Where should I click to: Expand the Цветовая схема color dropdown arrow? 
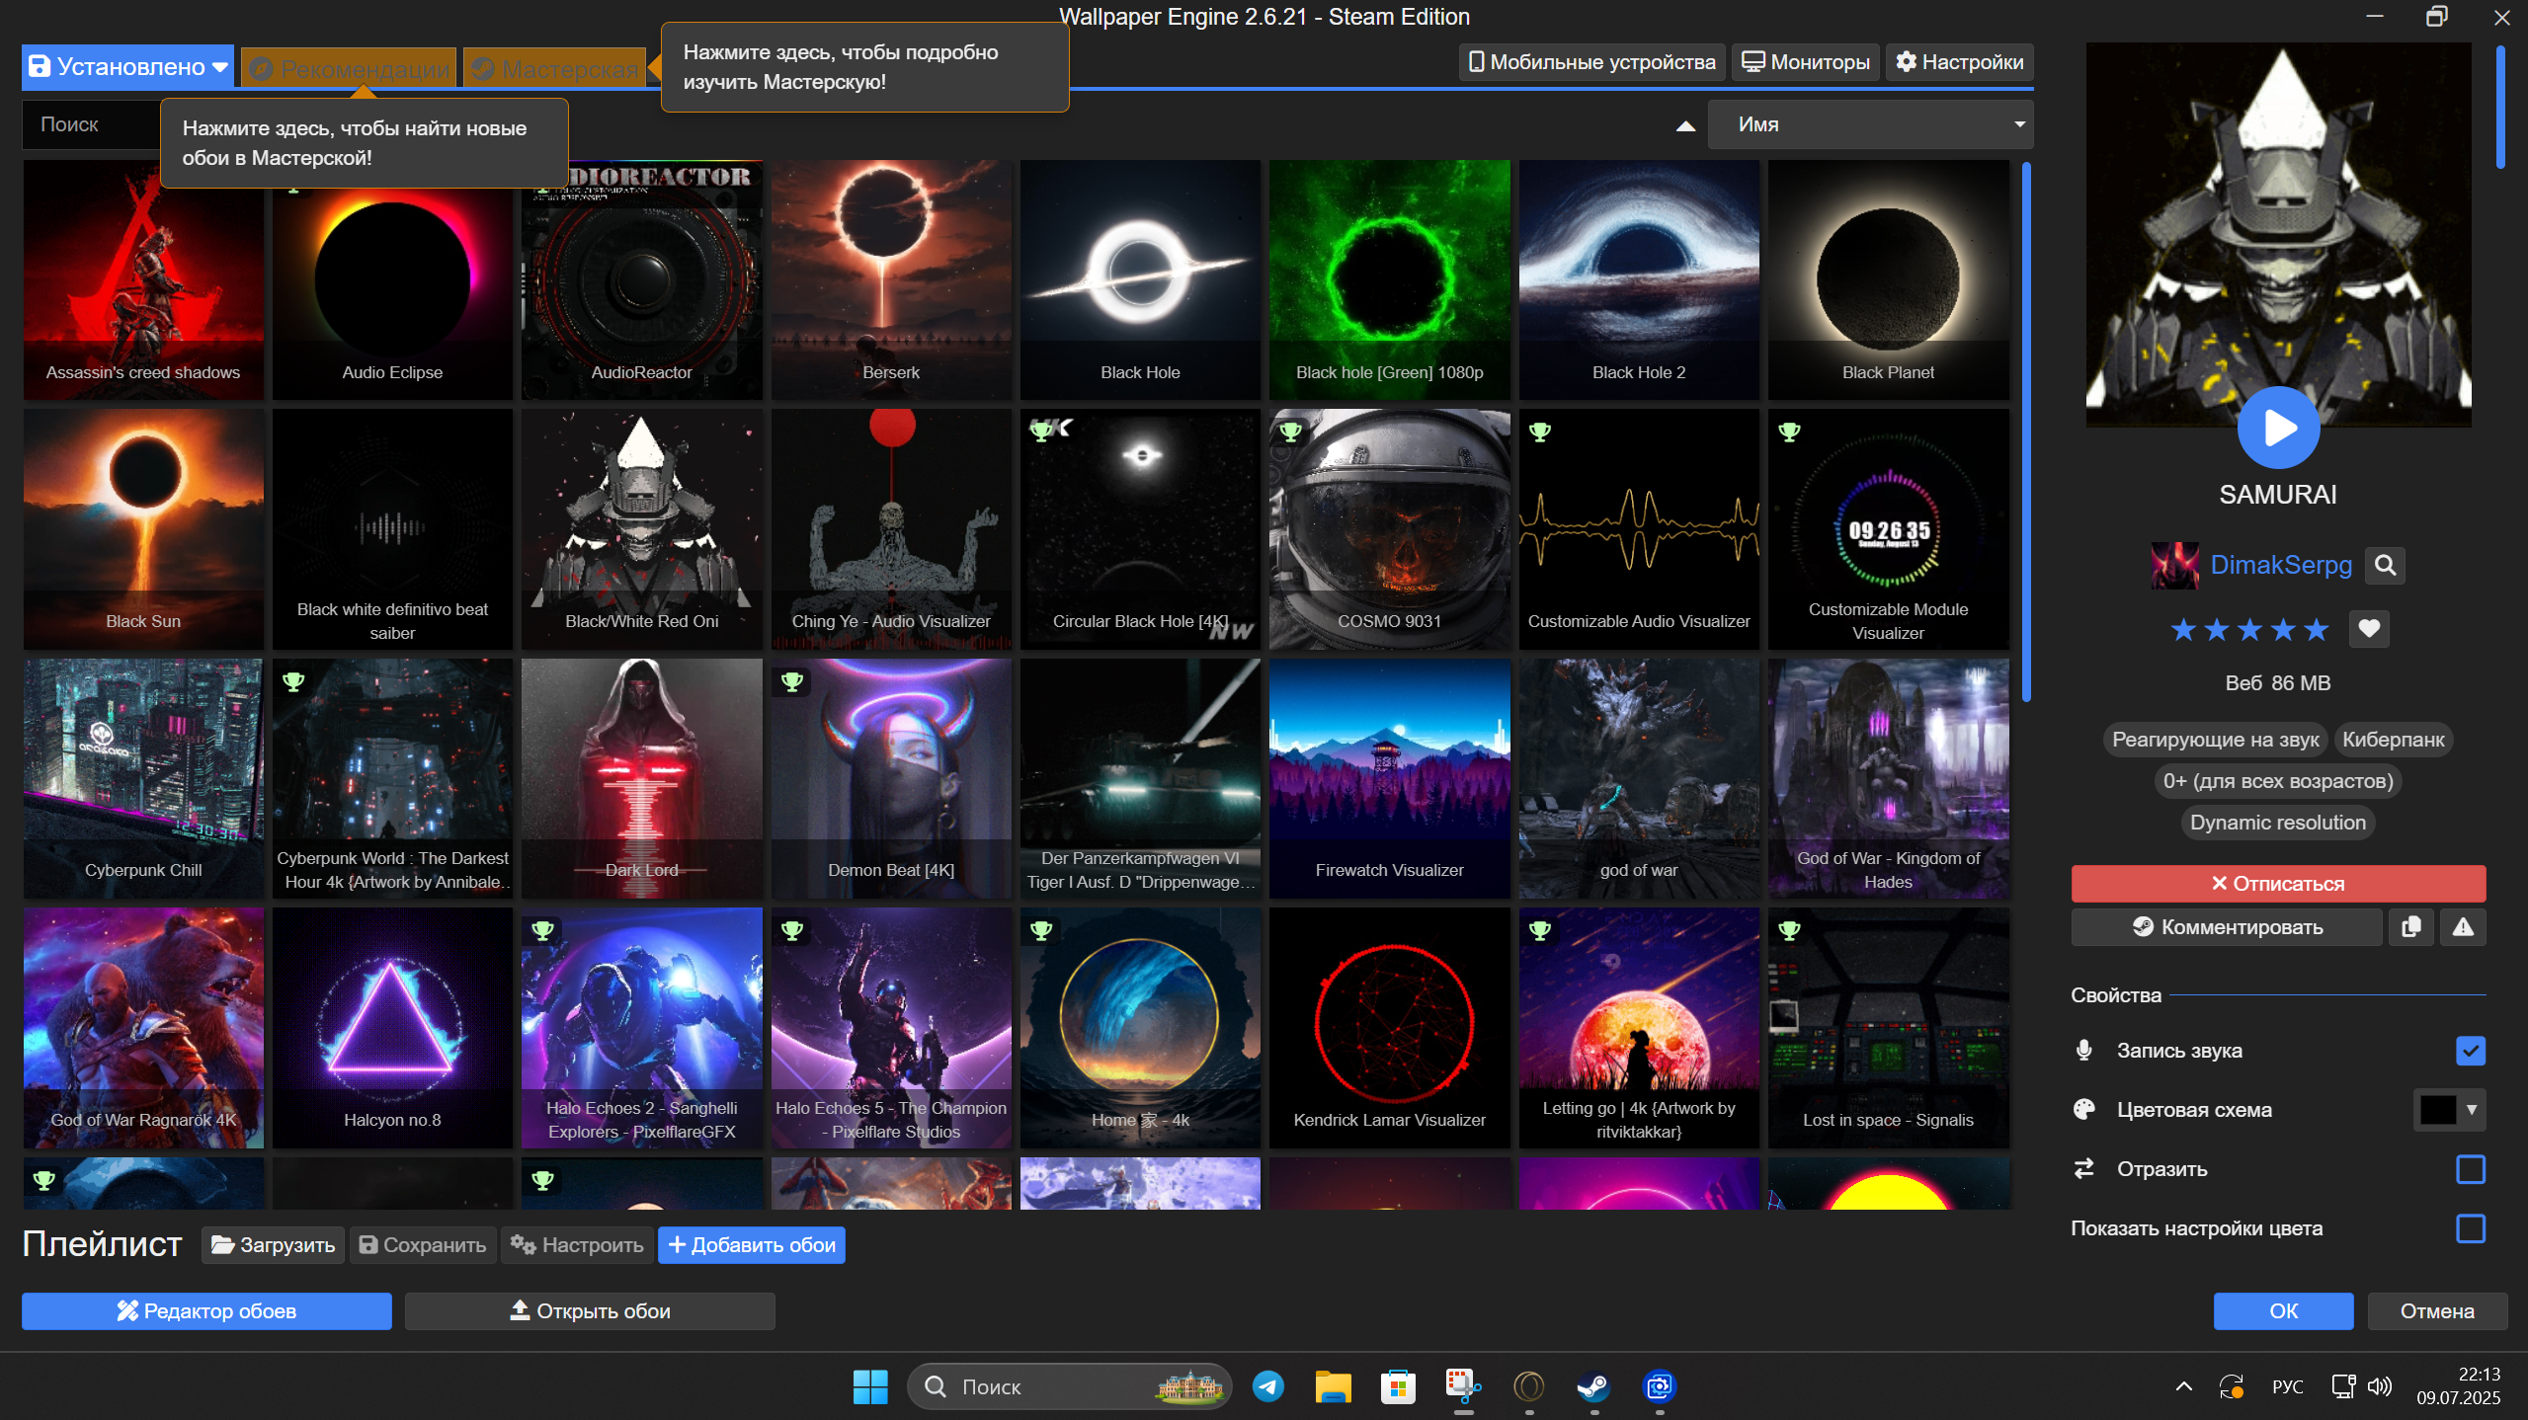coord(2472,1109)
